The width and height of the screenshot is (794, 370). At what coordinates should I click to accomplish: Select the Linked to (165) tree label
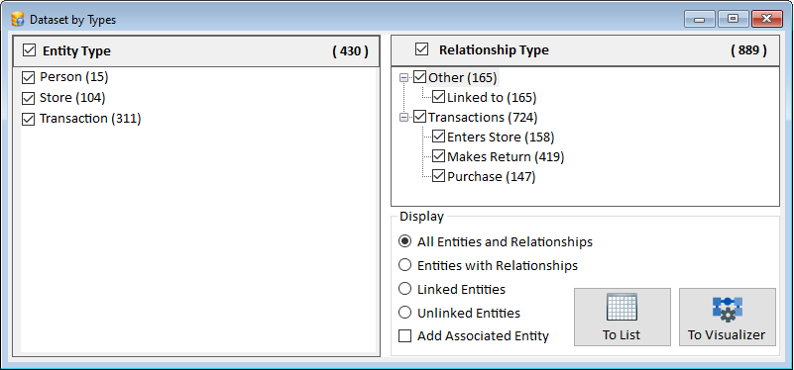pos(492,98)
